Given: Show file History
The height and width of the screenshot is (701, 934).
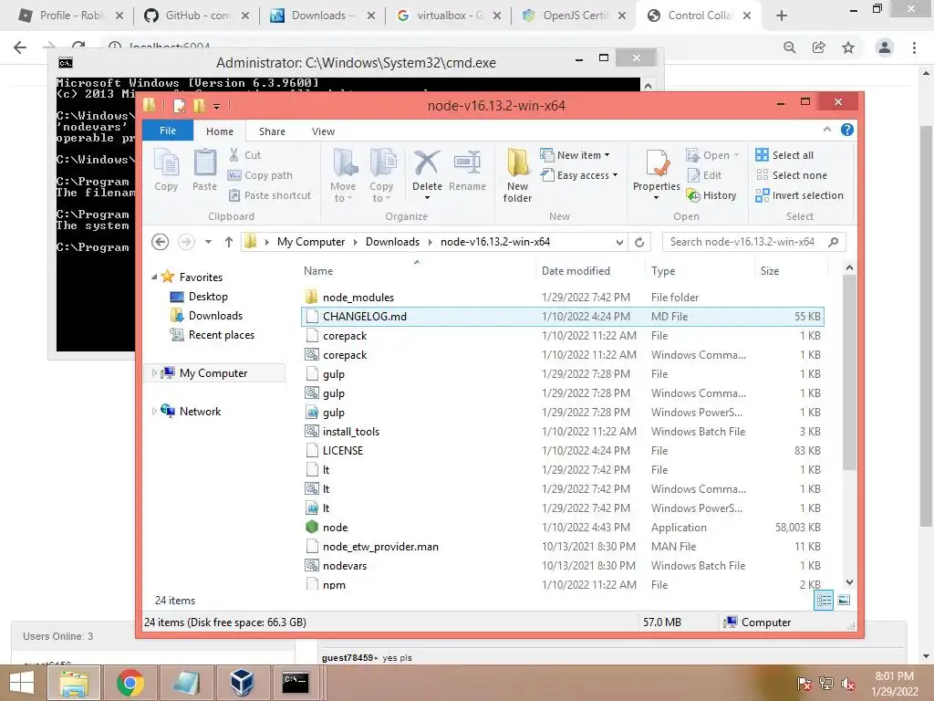Looking at the screenshot, I should click(711, 195).
